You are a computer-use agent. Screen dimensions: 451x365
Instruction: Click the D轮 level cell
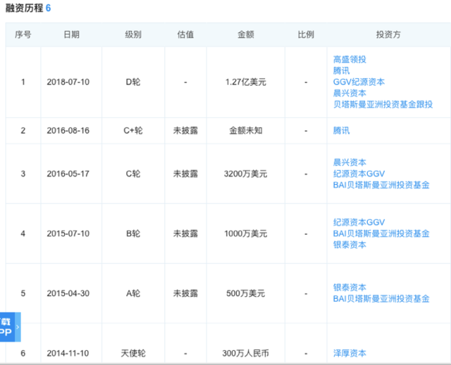click(x=133, y=82)
